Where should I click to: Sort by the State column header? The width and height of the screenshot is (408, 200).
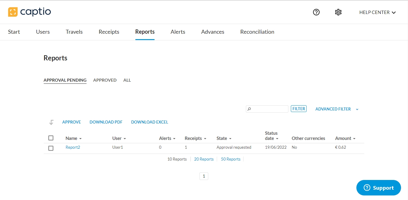224,138
